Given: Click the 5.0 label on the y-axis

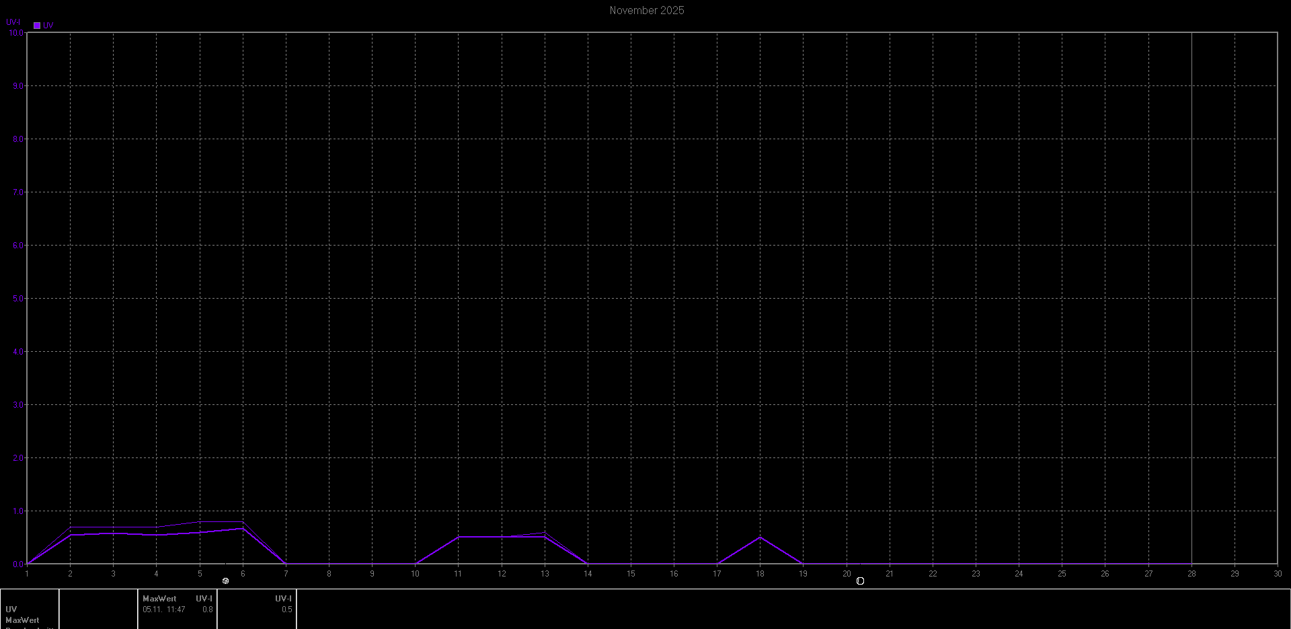Looking at the screenshot, I should point(17,299).
